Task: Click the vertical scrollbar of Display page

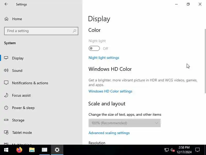Action: 205,61
